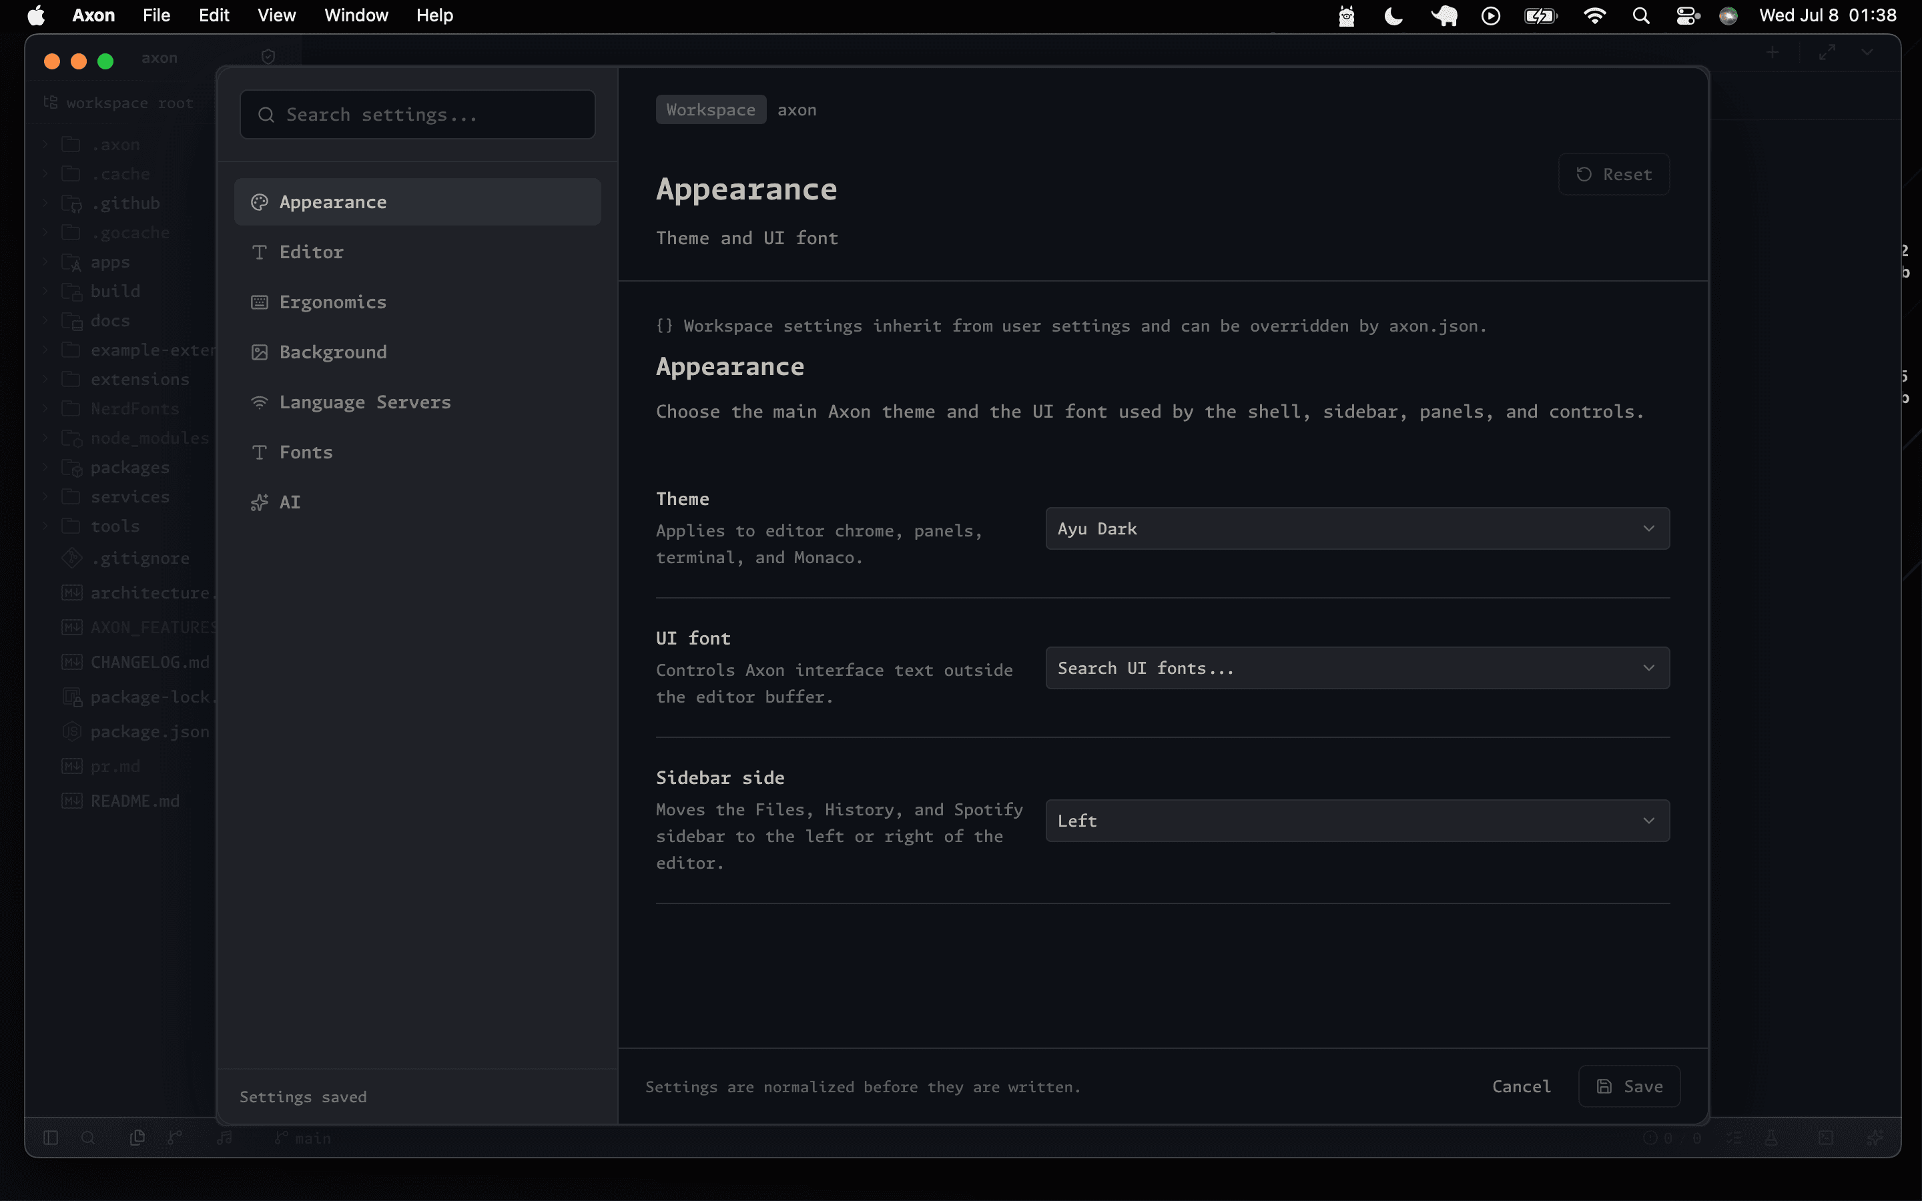Click the Reset button
The image size is (1922, 1201).
(x=1614, y=174)
